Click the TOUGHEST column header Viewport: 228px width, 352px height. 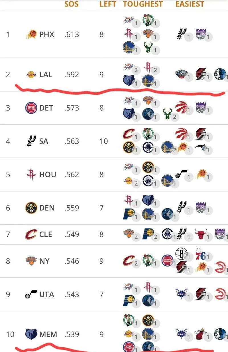[143, 4]
